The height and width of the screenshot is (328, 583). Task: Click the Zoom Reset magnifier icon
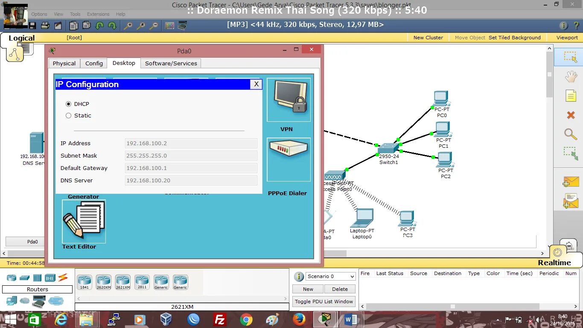pos(141,26)
